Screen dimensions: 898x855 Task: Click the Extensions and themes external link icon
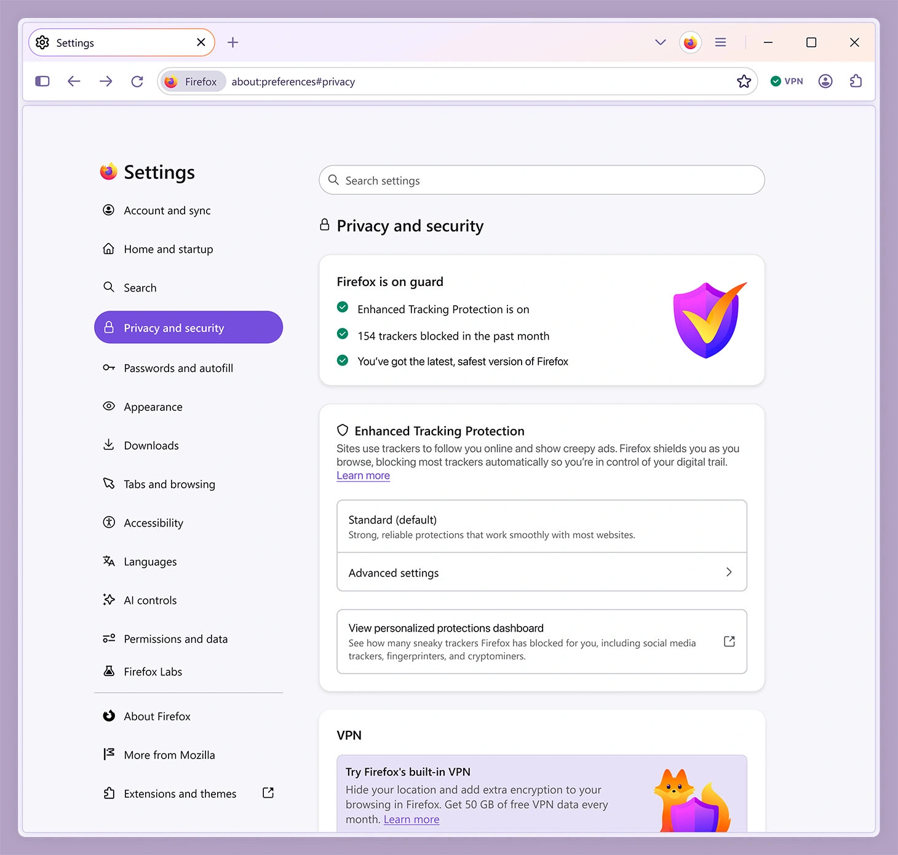[268, 793]
